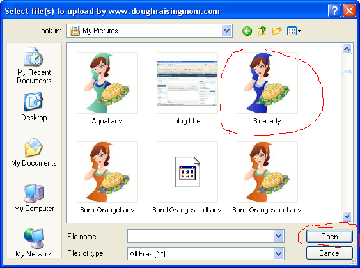
Task: Expand the Files of type dropdown
Action: point(279,253)
